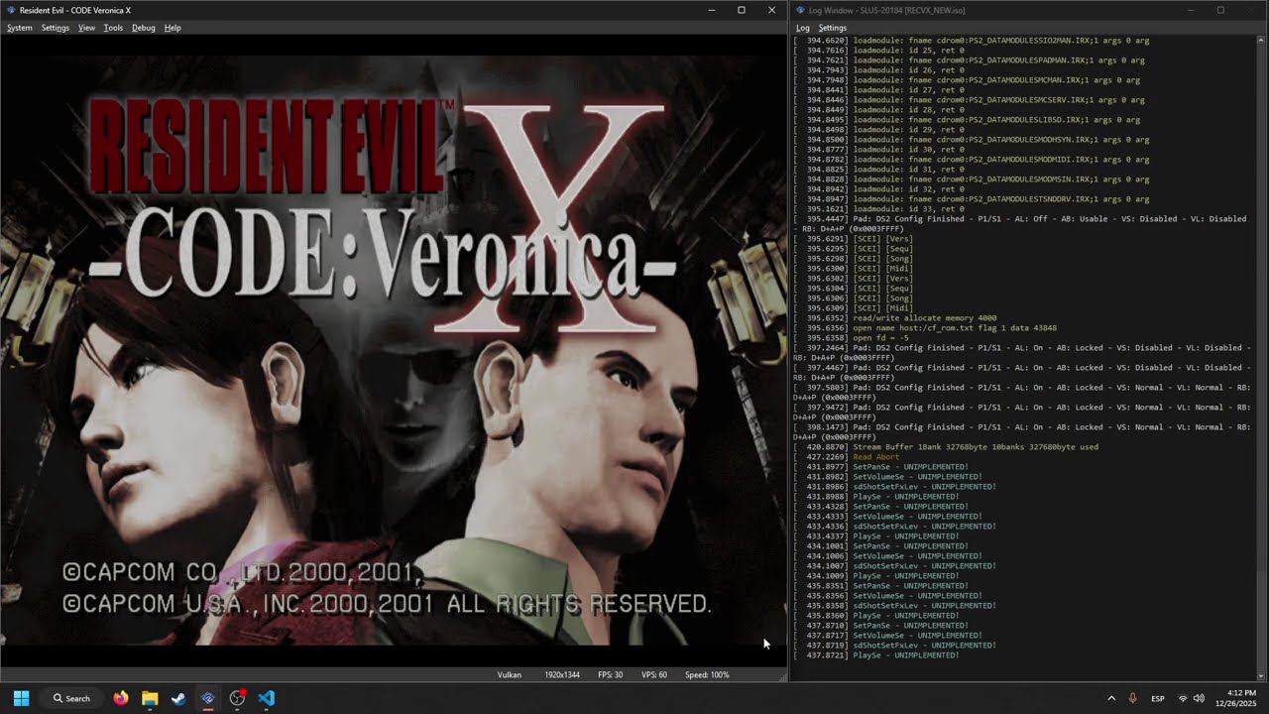Open the Log menu in the Log Window
Viewport: 1269px width, 714px height.
pyautogui.click(x=803, y=28)
